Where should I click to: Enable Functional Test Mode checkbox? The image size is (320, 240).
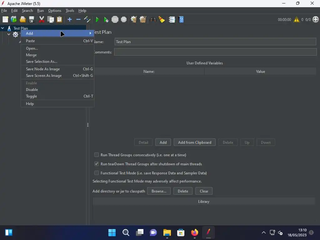point(97,173)
